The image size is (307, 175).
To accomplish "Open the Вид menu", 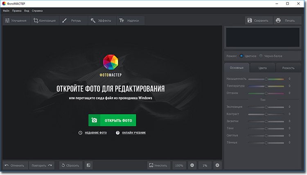I will [27, 11].
